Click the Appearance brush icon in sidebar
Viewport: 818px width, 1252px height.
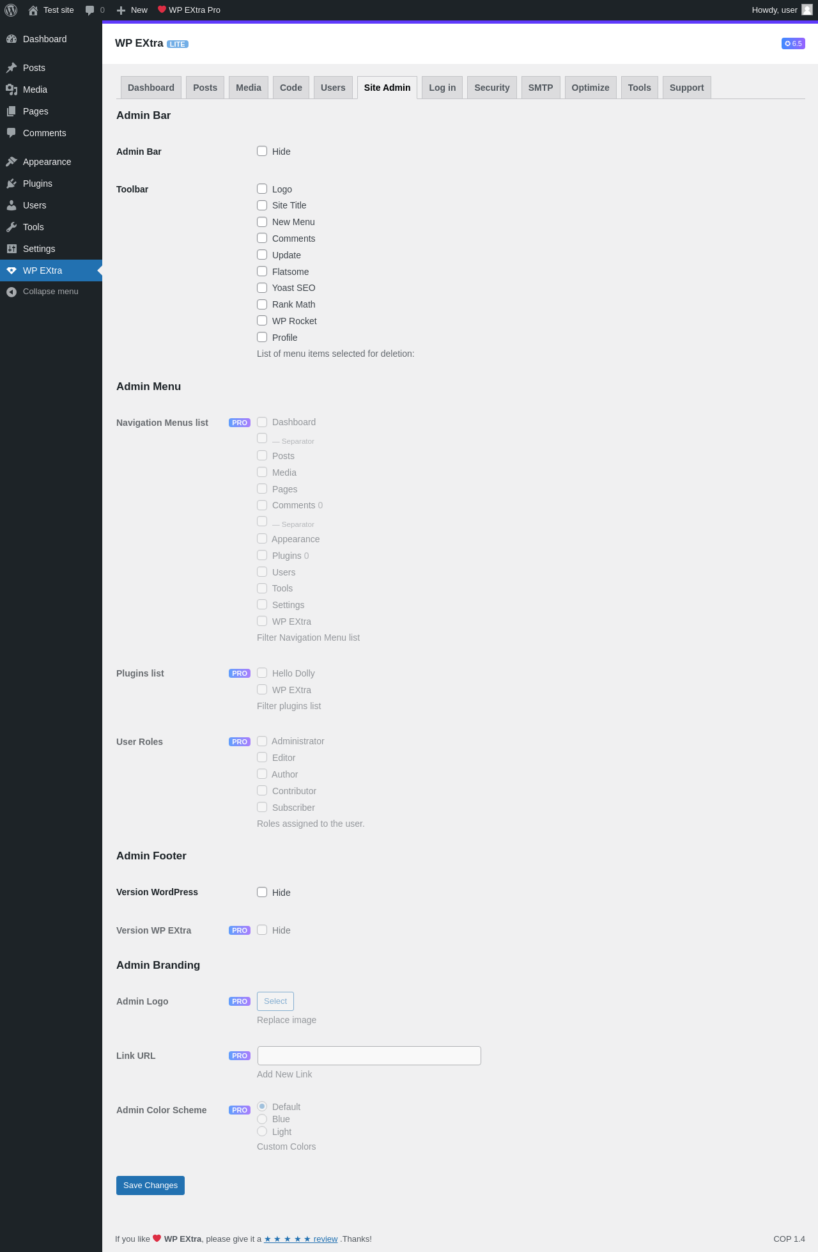pyautogui.click(x=12, y=162)
